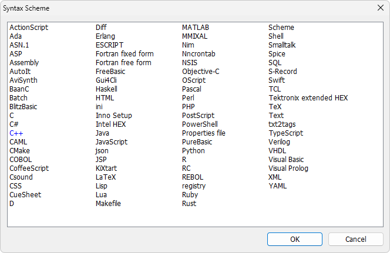Screen dimensions: 390x253
Task: Pick the MATLAB syntax scheme
Action: pos(195,28)
